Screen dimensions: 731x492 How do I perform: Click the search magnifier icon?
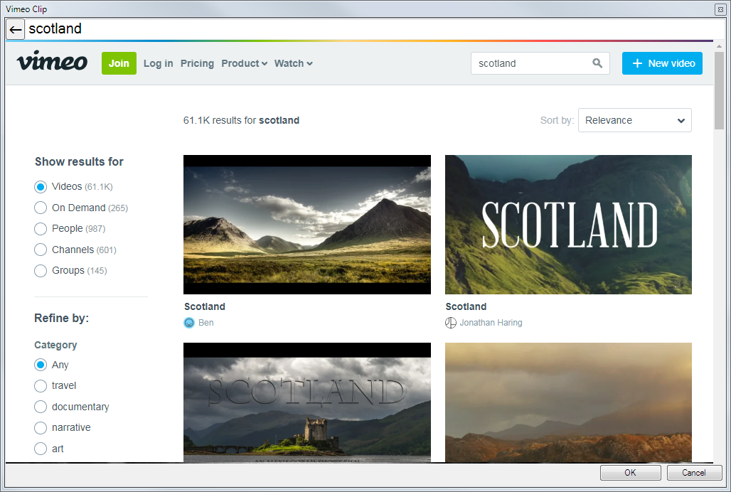coord(597,63)
